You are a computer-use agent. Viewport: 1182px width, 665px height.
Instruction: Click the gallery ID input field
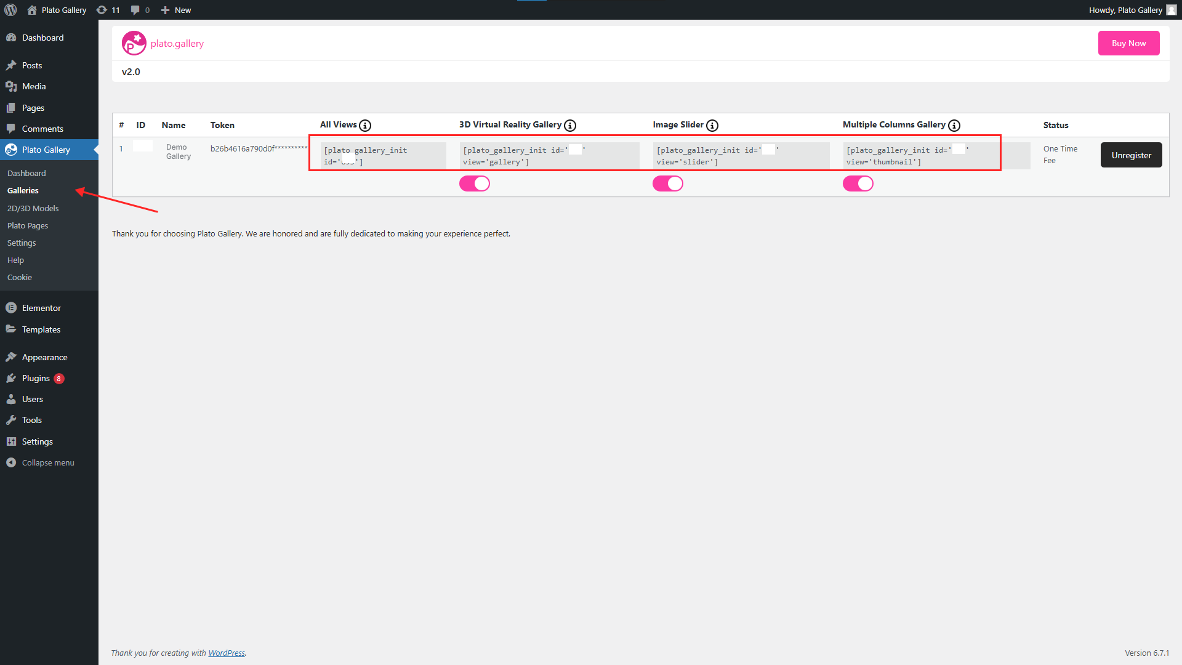coord(142,145)
